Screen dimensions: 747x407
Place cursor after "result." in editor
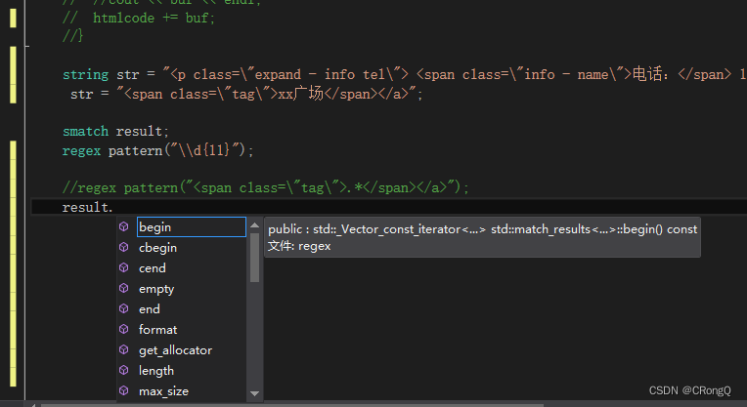pyautogui.click(x=113, y=207)
